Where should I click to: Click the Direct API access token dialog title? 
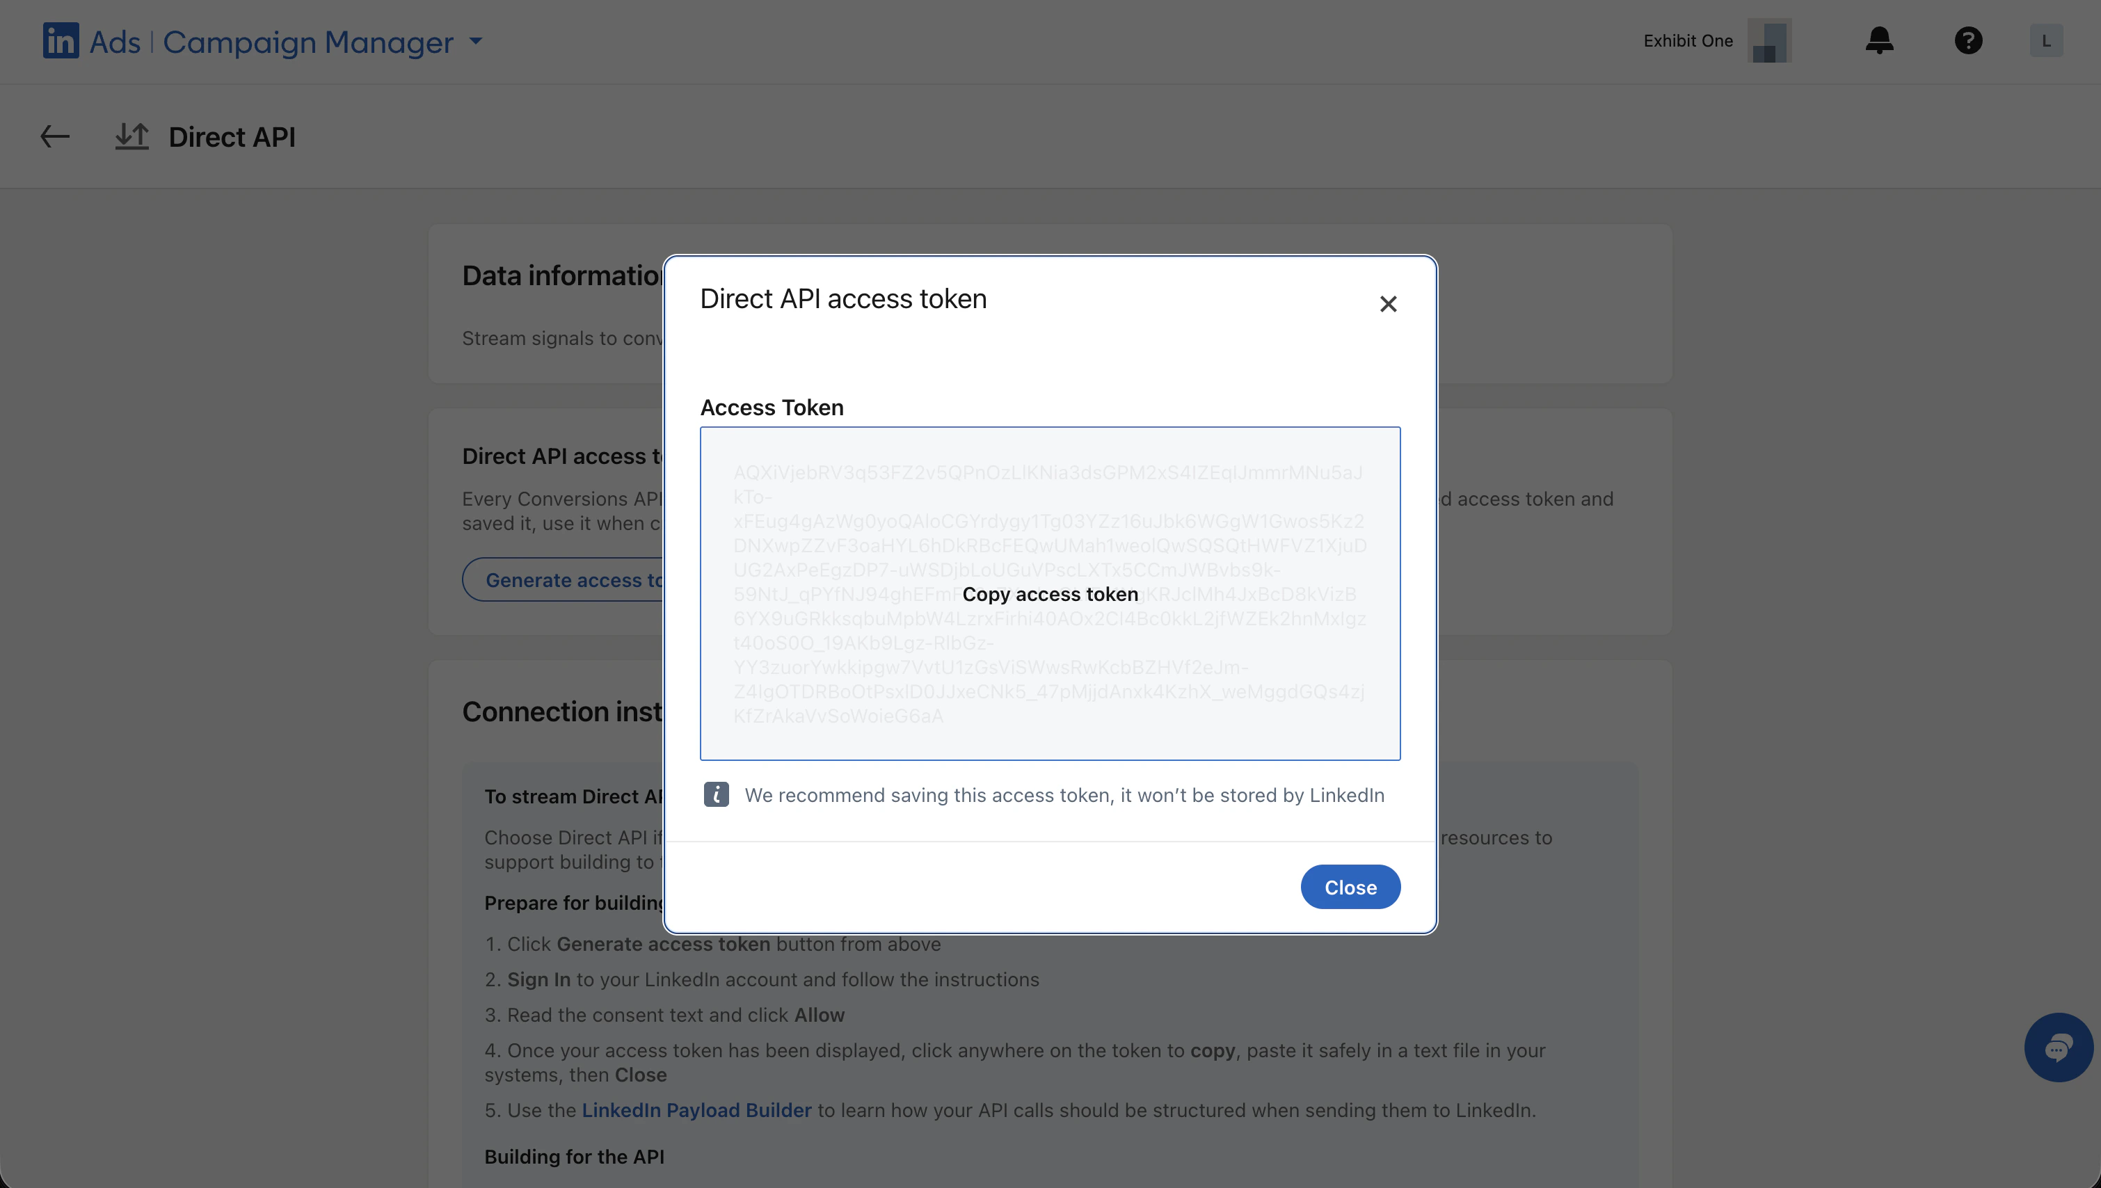pos(842,298)
